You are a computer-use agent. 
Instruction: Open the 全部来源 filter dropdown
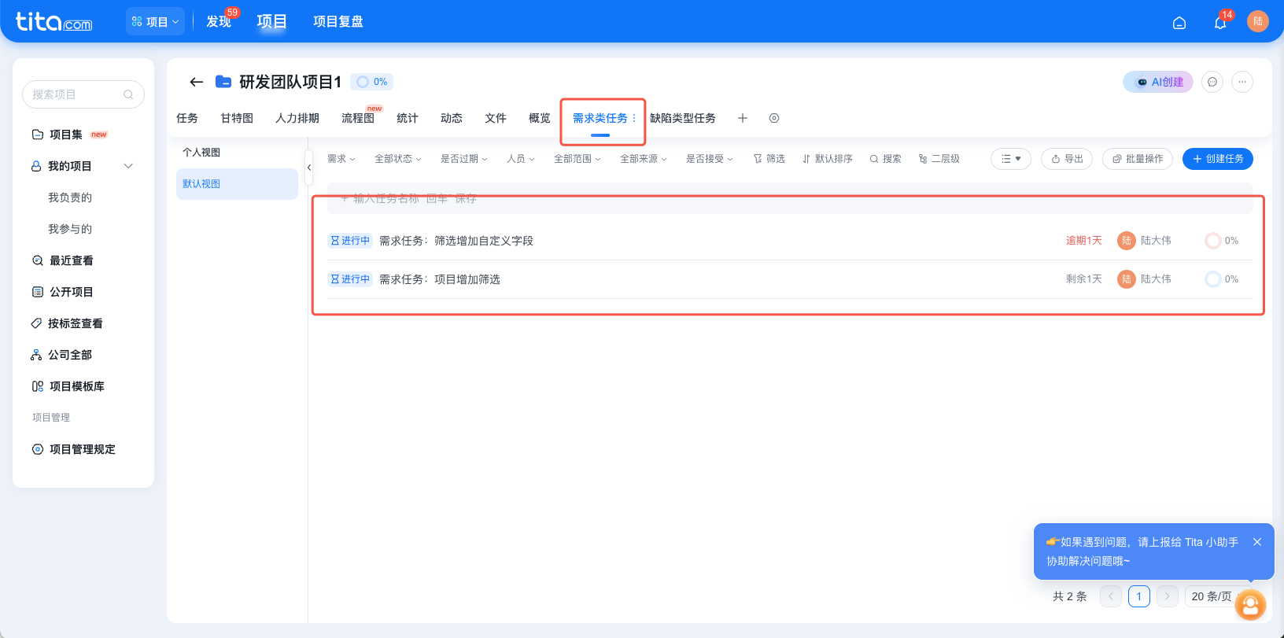(644, 159)
